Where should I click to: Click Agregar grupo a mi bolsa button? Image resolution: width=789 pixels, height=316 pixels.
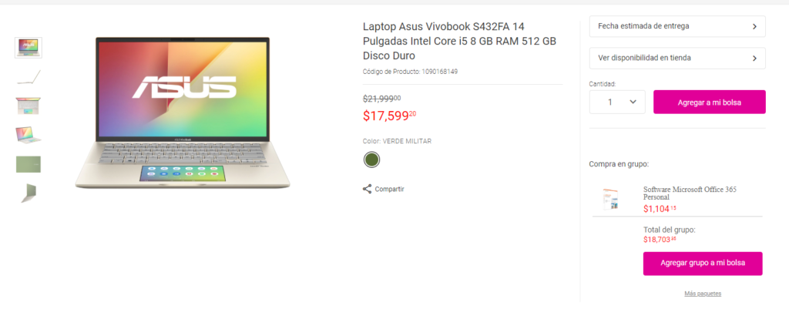(x=703, y=263)
